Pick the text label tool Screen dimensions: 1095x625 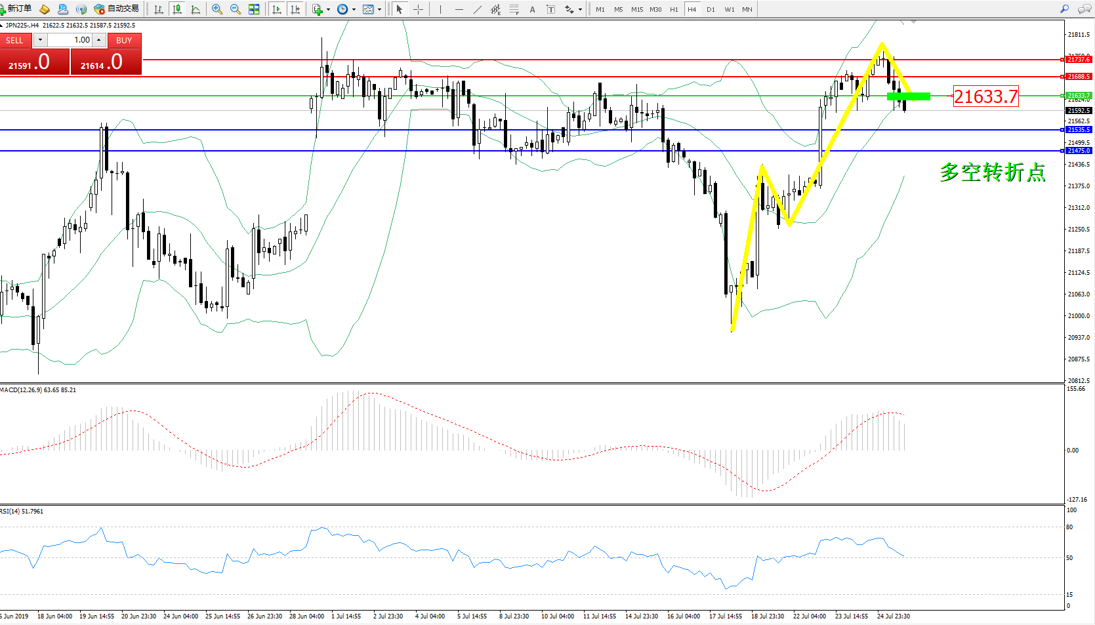532,9
